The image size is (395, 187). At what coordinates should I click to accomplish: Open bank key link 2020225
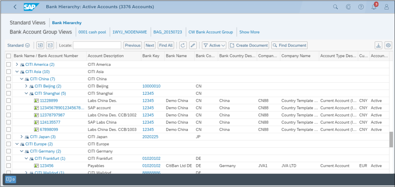(x=151, y=137)
